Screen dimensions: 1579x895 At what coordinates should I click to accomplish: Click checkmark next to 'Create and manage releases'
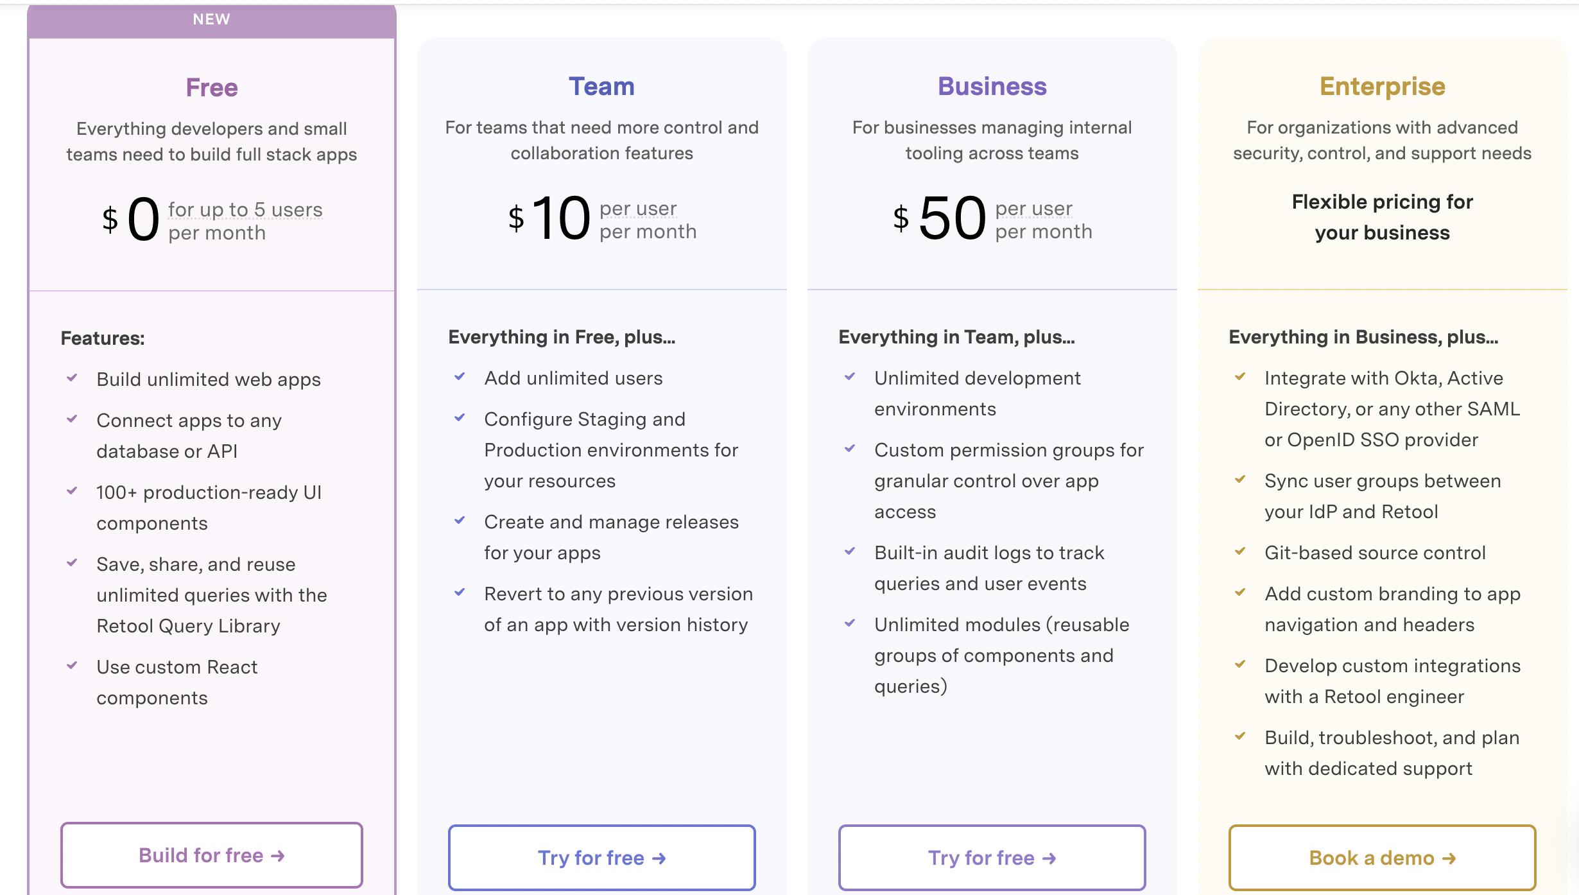[x=460, y=521]
